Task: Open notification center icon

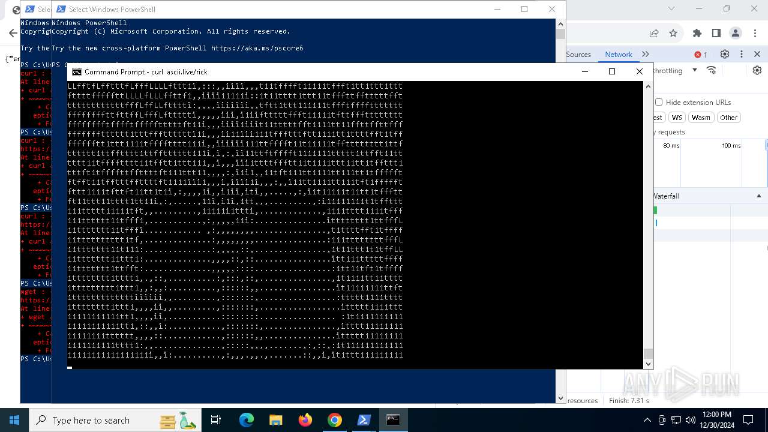Action: (x=748, y=420)
